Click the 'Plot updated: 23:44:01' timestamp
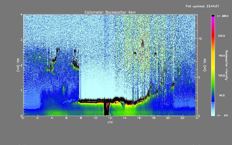 click(x=202, y=6)
